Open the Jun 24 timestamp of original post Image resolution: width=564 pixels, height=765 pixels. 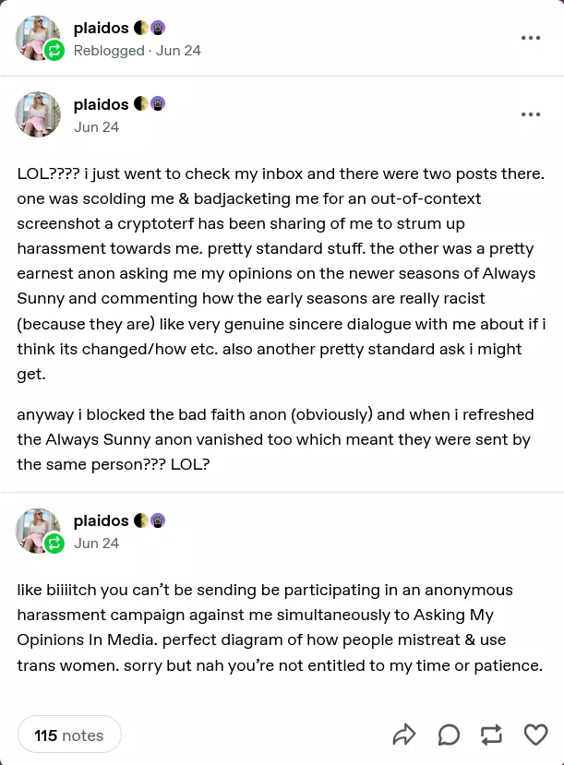click(96, 127)
